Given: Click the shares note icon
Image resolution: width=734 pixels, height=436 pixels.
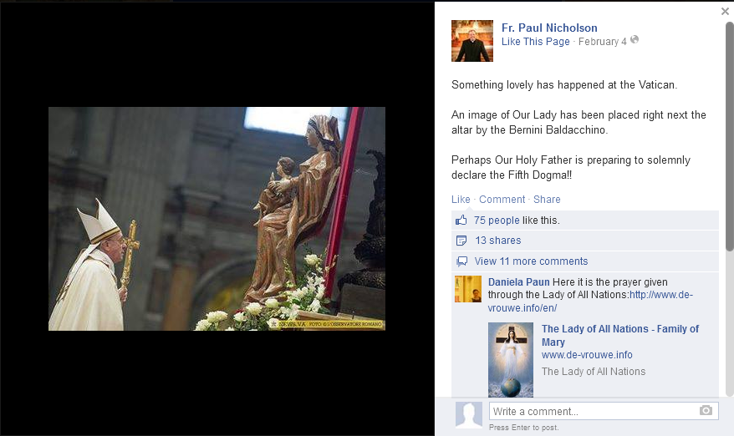Looking at the screenshot, I should click(461, 241).
